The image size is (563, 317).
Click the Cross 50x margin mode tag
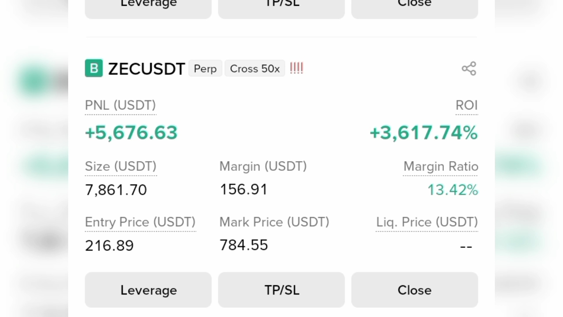coord(255,69)
